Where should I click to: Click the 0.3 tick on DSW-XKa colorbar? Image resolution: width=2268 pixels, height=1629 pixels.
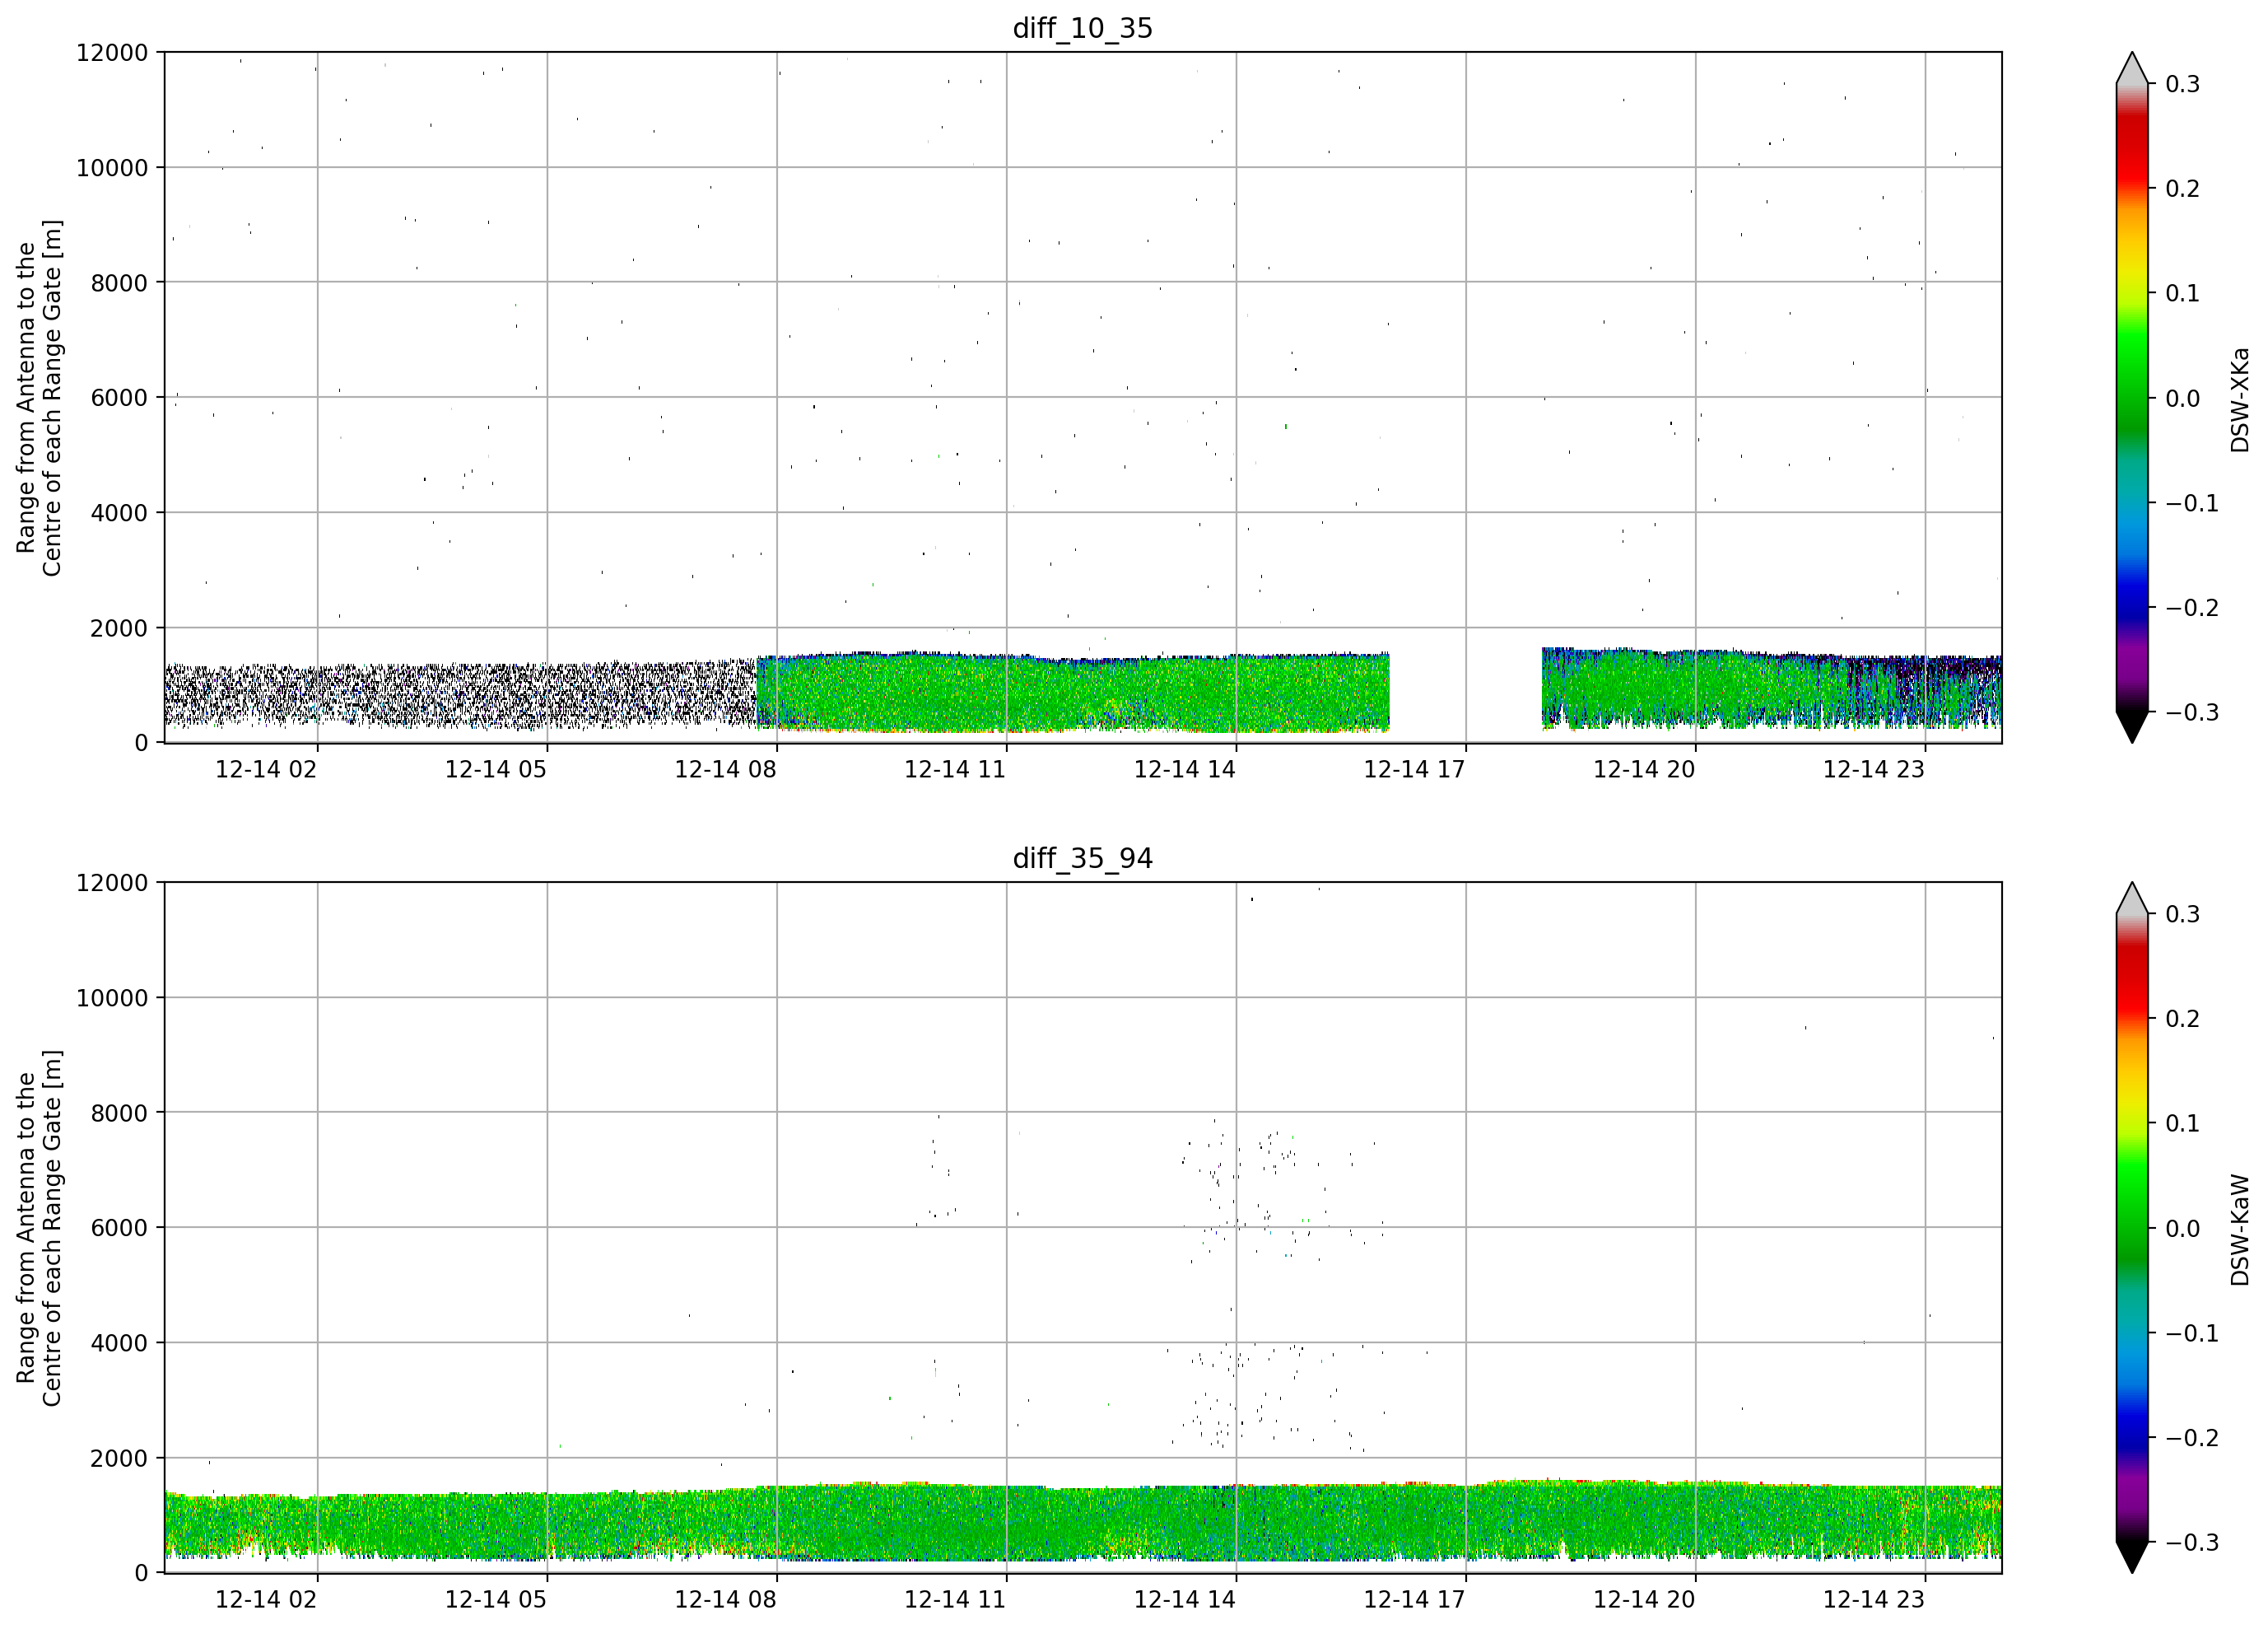(x=2183, y=84)
